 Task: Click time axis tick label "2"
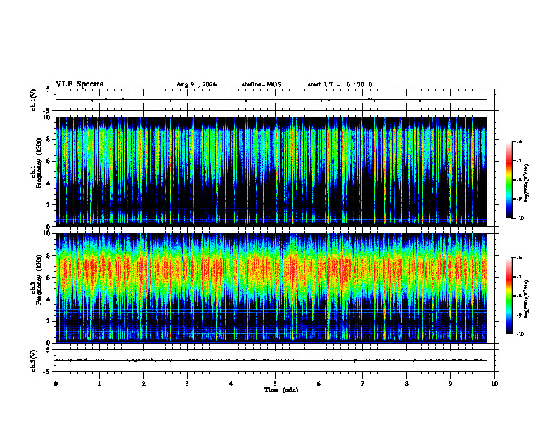143,384
